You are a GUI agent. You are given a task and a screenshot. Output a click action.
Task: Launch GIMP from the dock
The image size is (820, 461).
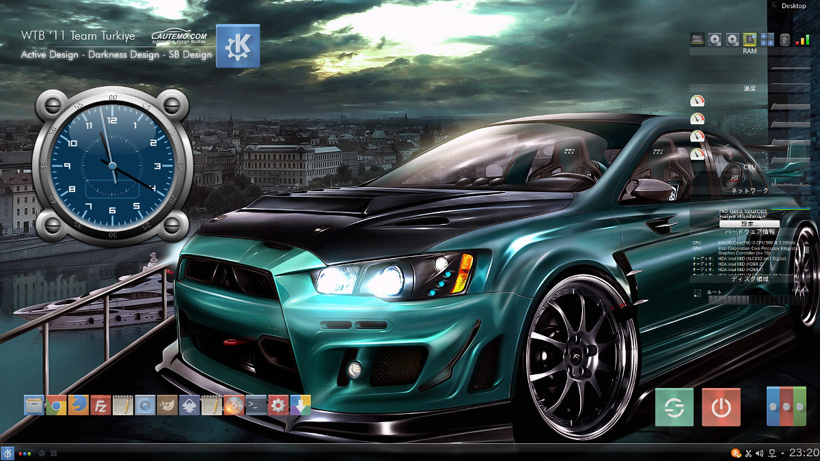167,405
